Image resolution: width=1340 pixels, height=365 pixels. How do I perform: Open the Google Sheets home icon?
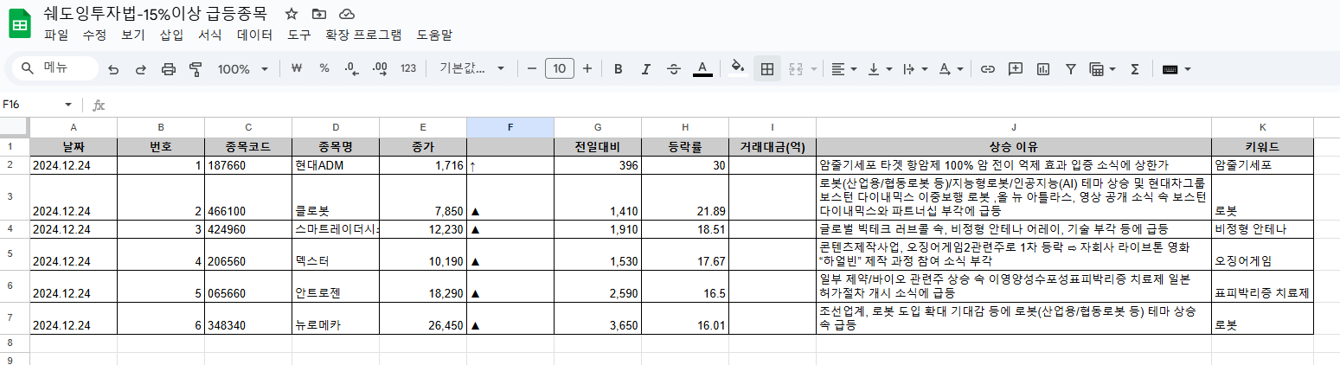tap(20, 24)
